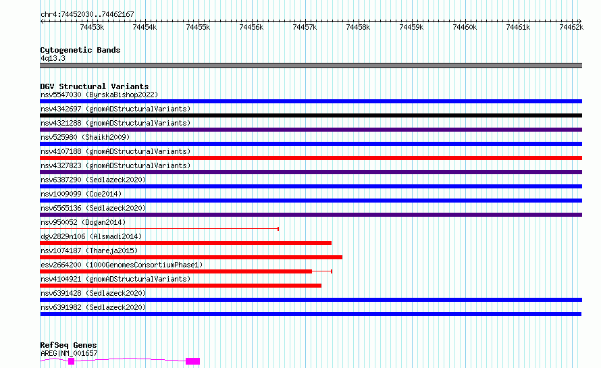Image resolution: width=601 pixels, height=368 pixels.
Task: Open nsv4107188 (gnomADStructuralVariants) label
Action: [x=115, y=151]
